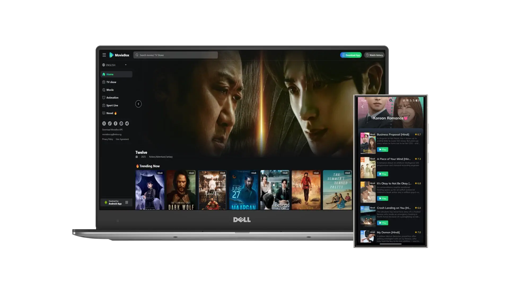The image size is (509, 286).
Task: Open the Facebook social icon
Action: pos(116,123)
